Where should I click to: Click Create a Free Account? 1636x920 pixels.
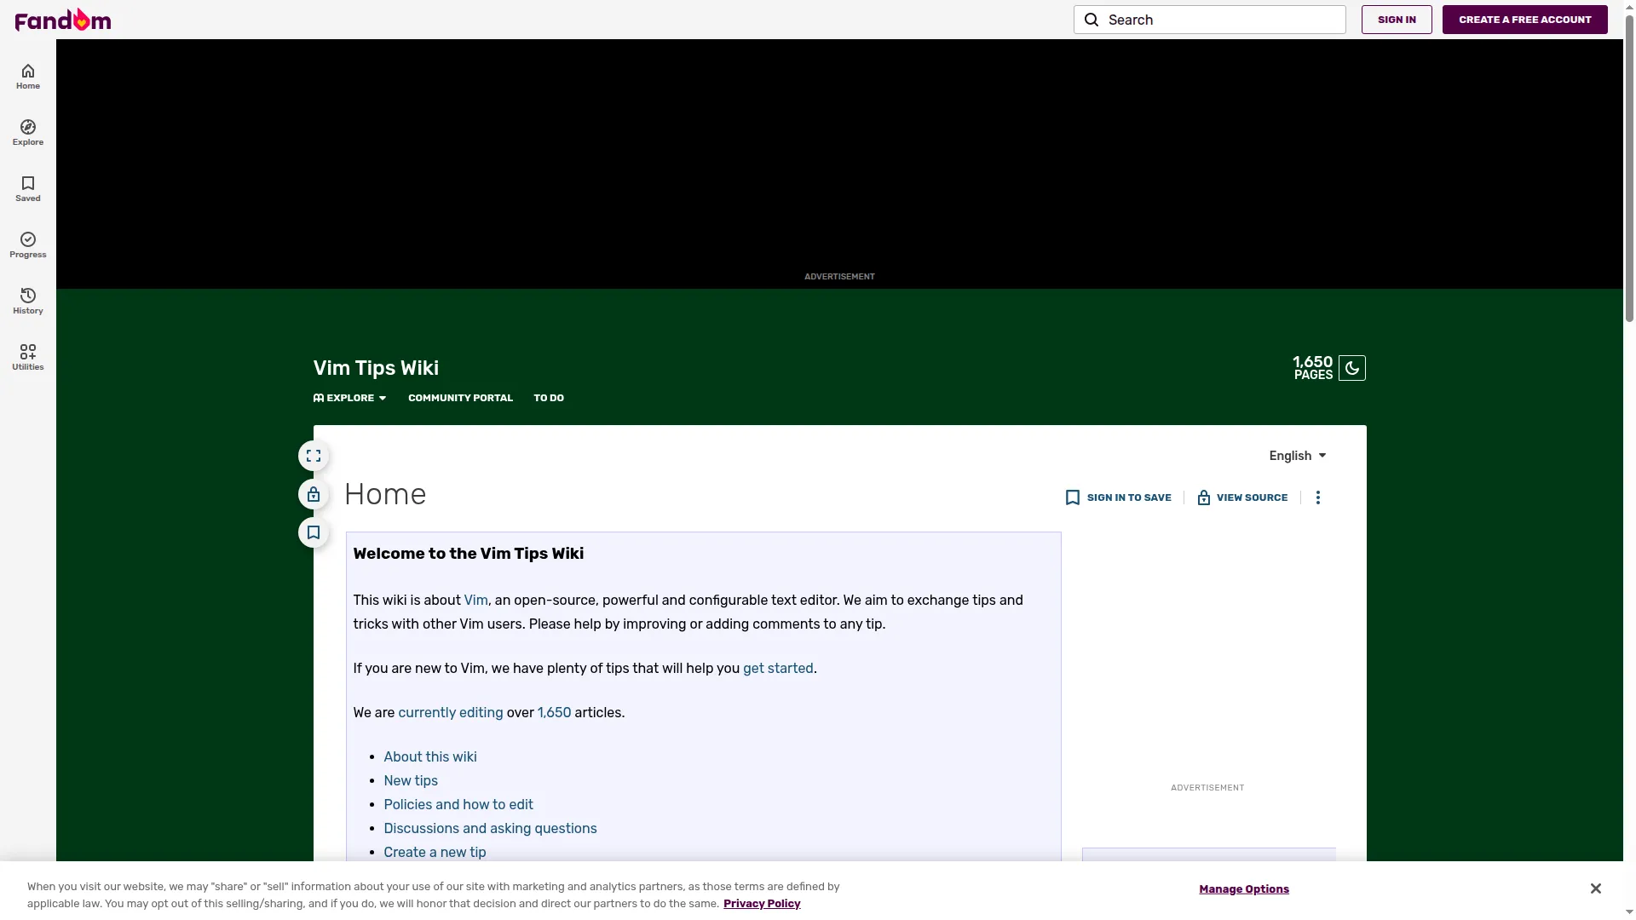coord(1524,20)
